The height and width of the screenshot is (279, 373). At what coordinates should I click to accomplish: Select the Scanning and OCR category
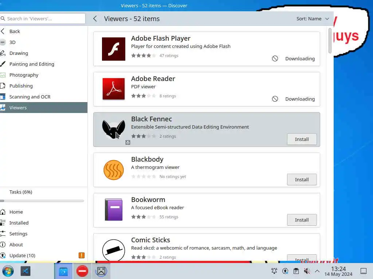pyautogui.click(x=44, y=97)
